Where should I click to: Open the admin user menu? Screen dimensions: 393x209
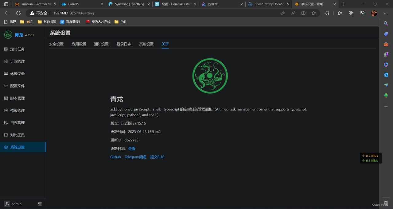14,204
